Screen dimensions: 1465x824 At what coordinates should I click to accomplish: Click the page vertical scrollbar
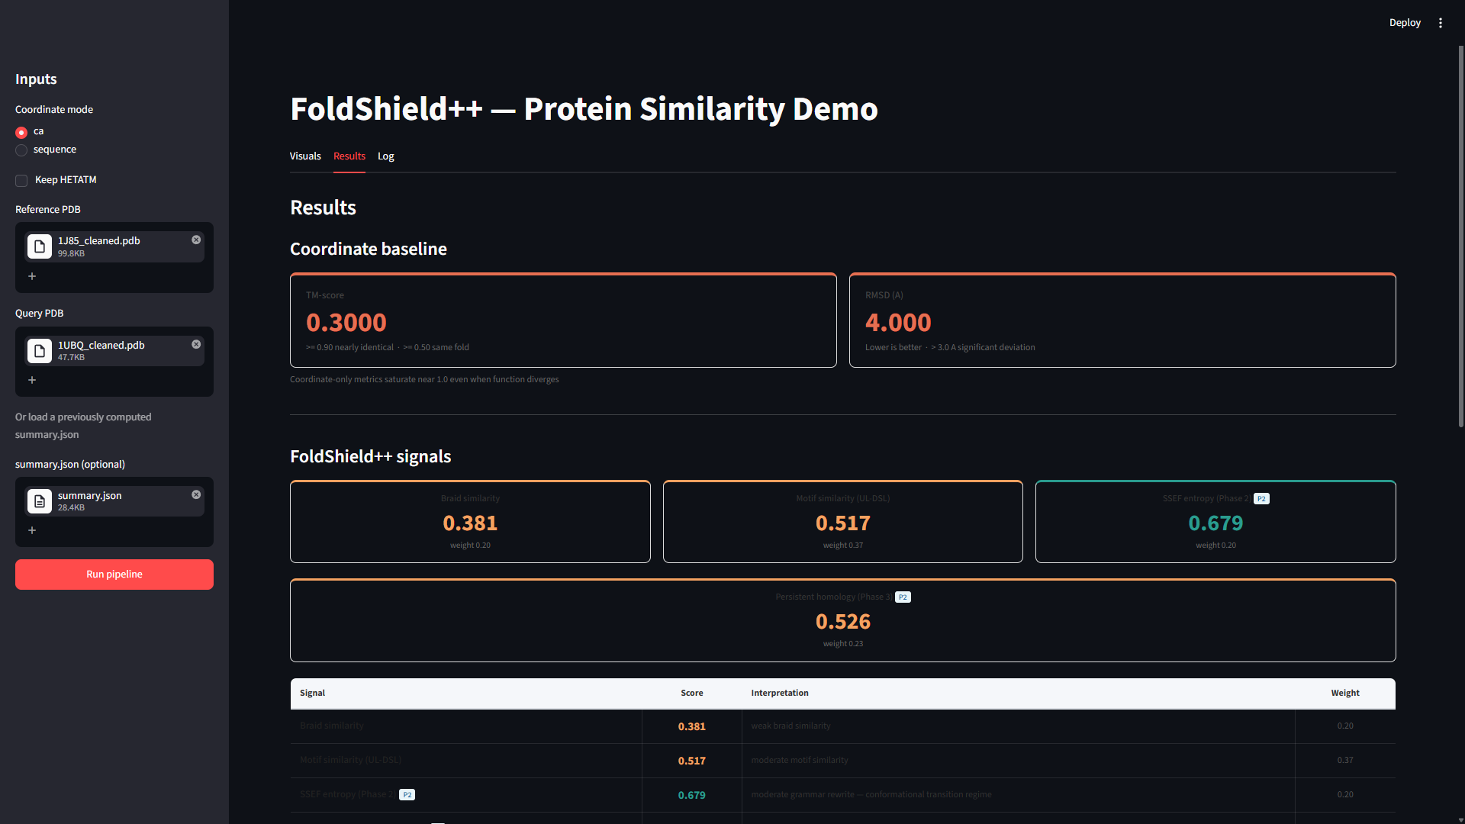(1460, 237)
